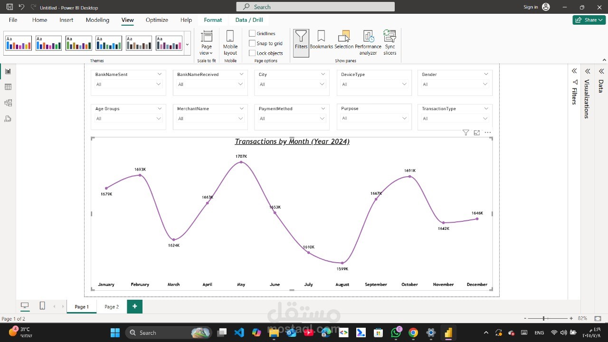608x342 pixels.
Task: Enable the Gridlines checkbox
Action: pos(252,34)
